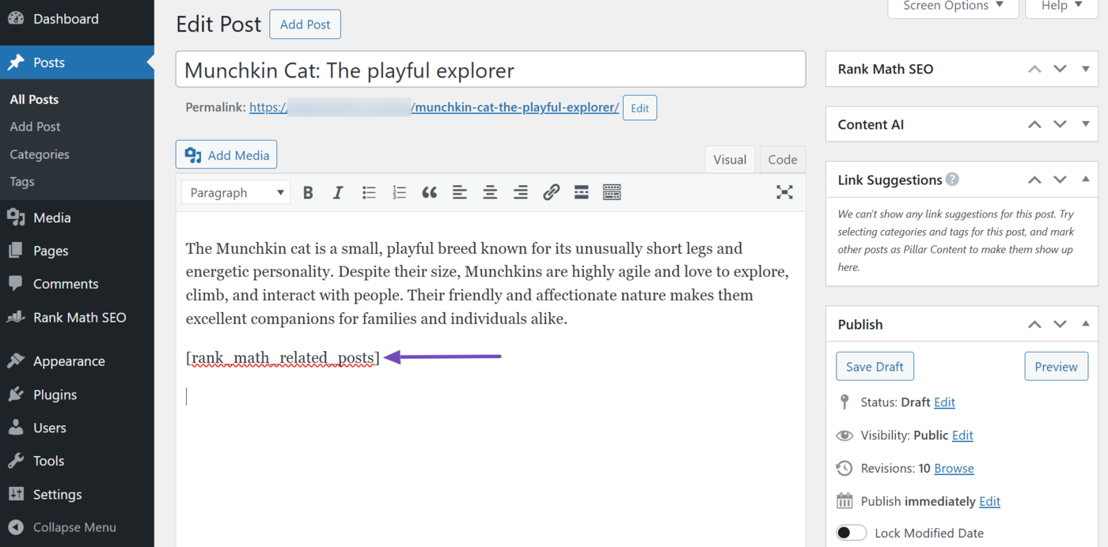The width and height of the screenshot is (1108, 547).
Task: Save the post as a draft
Action: coord(875,366)
